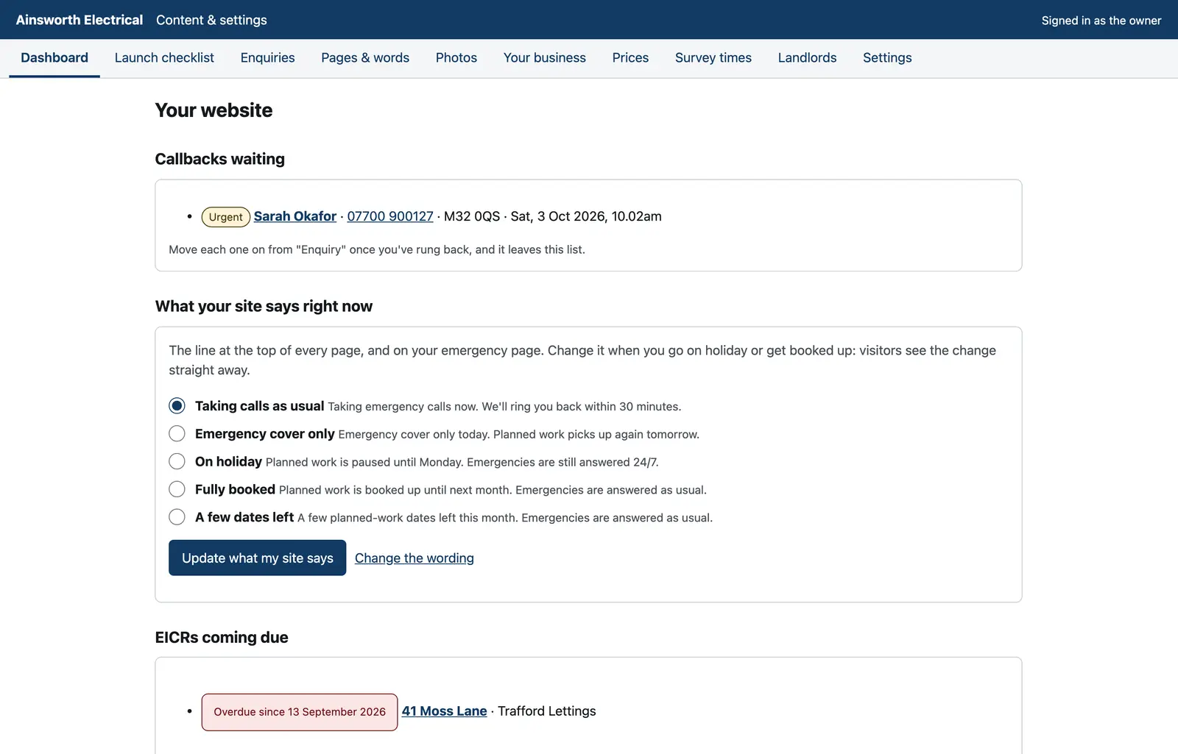This screenshot has width=1178, height=754.
Task: Click 'Overdue since 13 September 2026' badge
Action: 300,712
